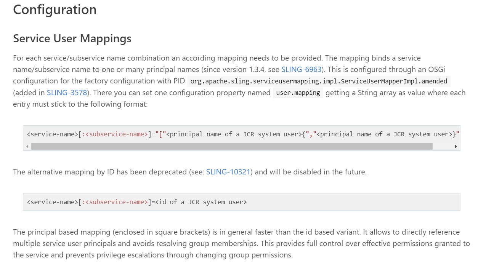Click the code block's left scroll arrow

(x=27, y=146)
